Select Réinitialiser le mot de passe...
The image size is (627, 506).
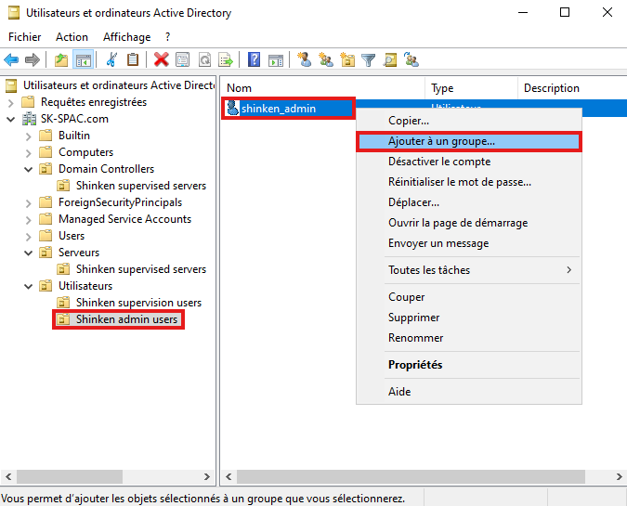(x=459, y=182)
